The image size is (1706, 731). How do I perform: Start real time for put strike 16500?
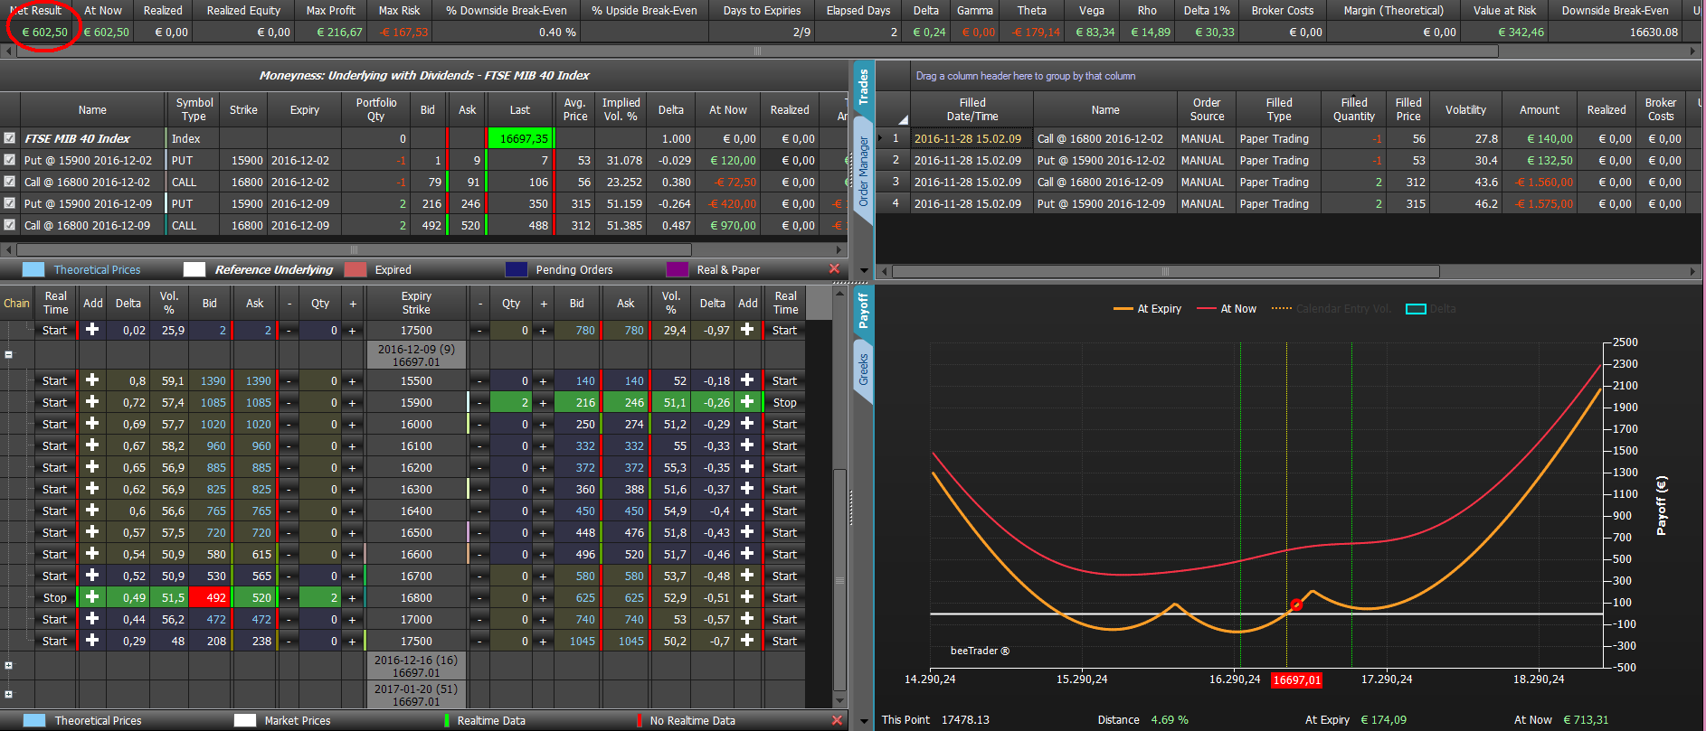pyautogui.click(x=784, y=533)
